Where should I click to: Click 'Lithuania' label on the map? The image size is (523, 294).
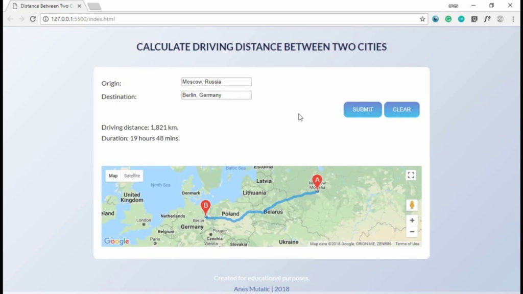(254, 192)
